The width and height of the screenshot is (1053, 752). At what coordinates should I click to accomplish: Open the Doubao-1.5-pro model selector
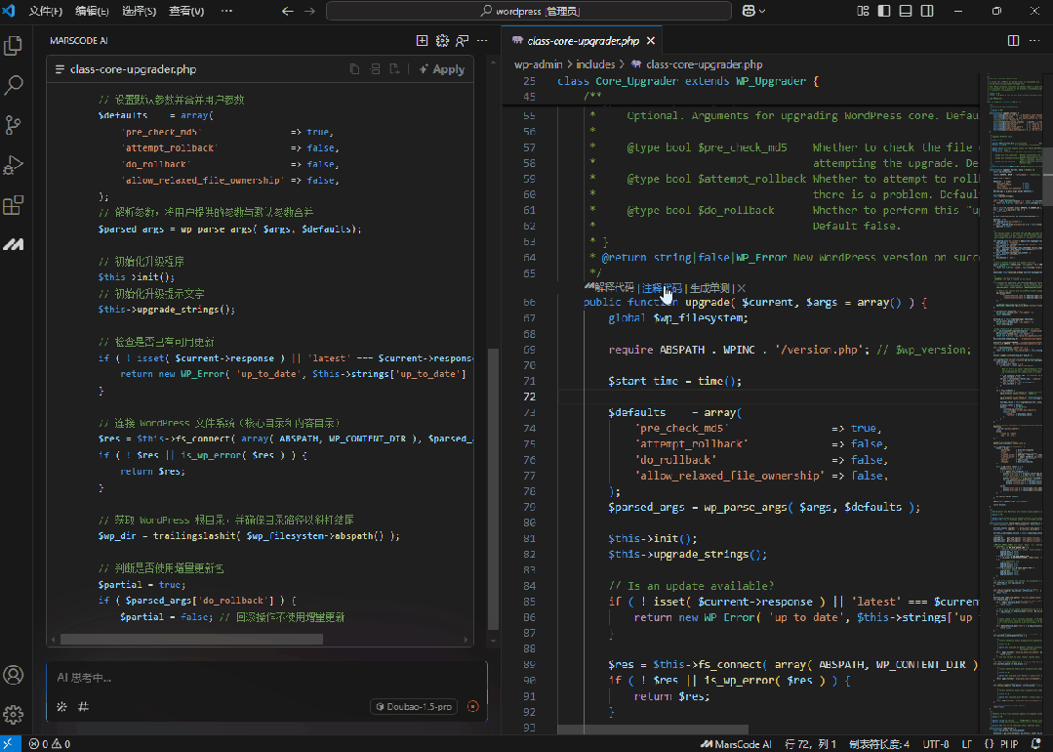414,706
